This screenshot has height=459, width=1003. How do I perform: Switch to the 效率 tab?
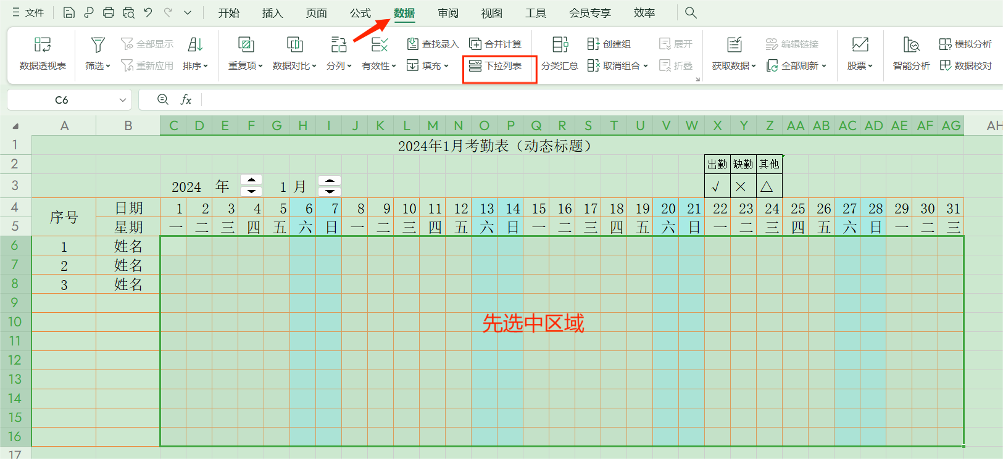(644, 13)
